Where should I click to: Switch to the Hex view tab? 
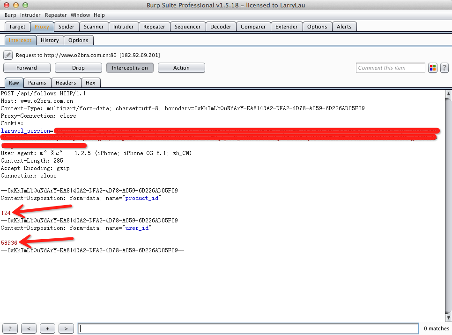coord(90,83)
